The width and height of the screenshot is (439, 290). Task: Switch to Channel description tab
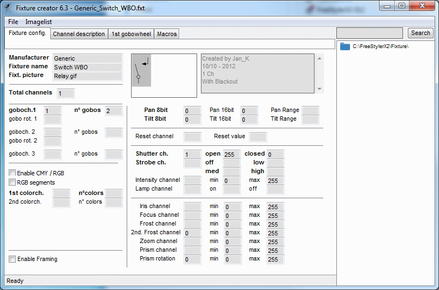point(79,34)
